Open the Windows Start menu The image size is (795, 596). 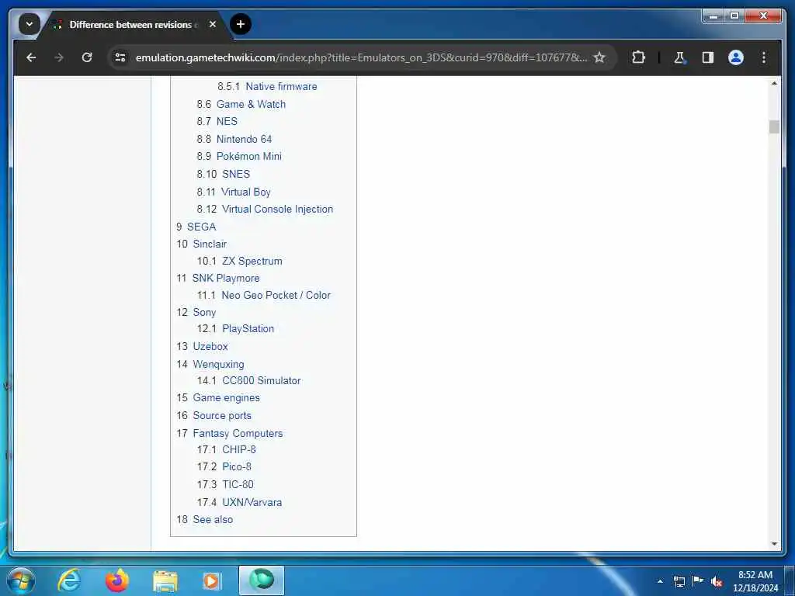point(21,580)
